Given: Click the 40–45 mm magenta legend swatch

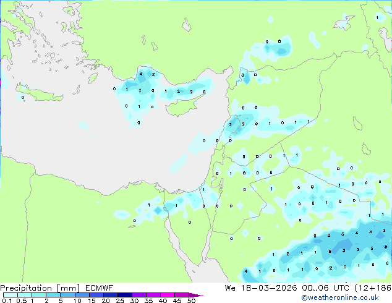Looking at the screenshot, I should [x=168, y=295].
